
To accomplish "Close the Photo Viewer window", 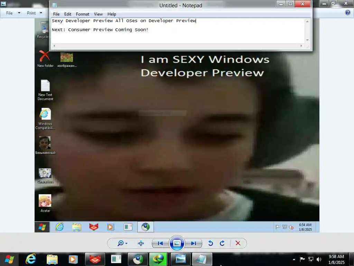I will click(346, 3).
